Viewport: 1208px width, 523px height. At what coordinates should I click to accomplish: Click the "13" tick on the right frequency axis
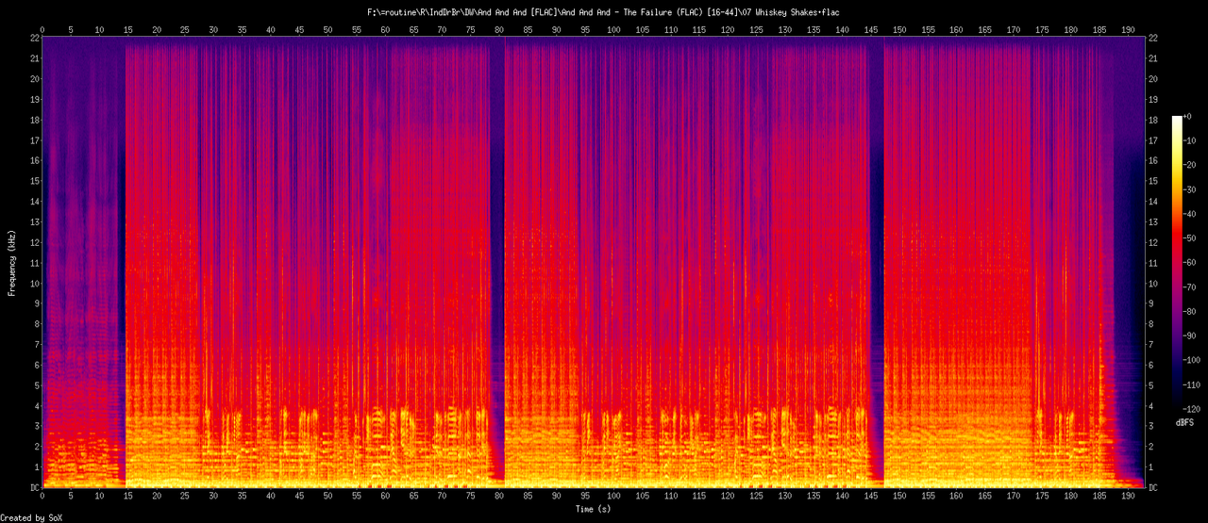pos(1155,221)
